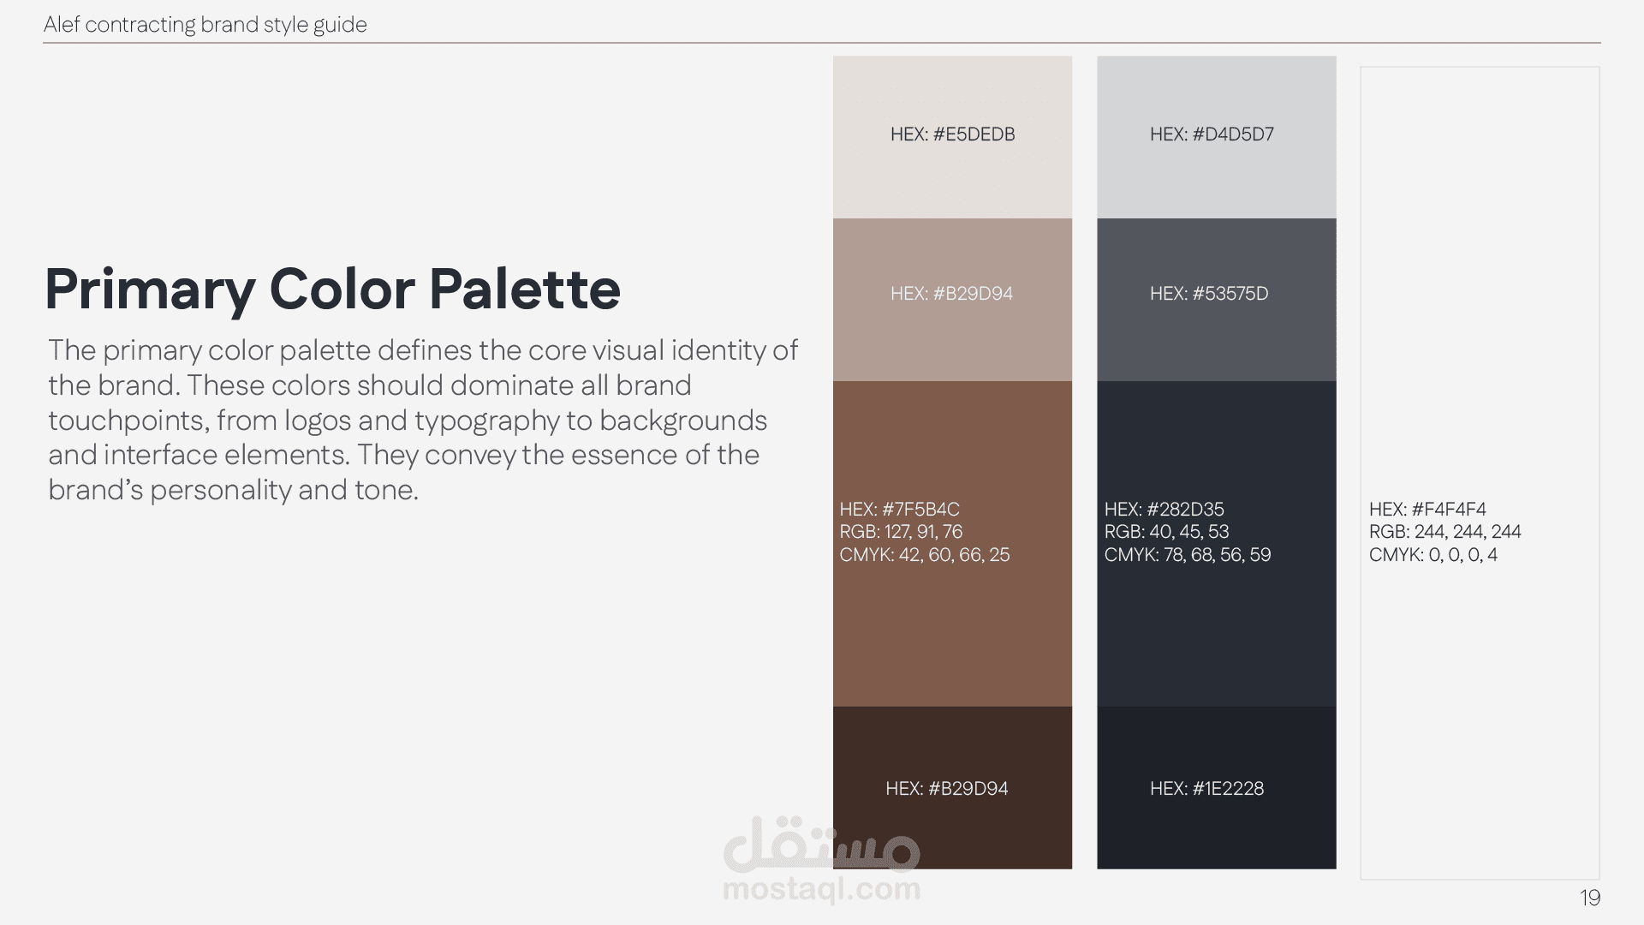Click the 'CMYK: 78, 68, 56, 59' text

click(x=1187, y=555)
